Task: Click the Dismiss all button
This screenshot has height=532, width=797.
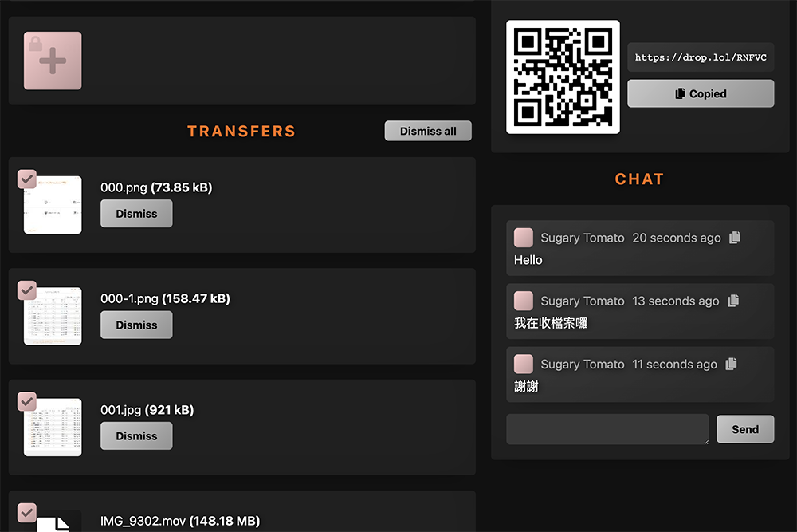Action: [428, 131]
